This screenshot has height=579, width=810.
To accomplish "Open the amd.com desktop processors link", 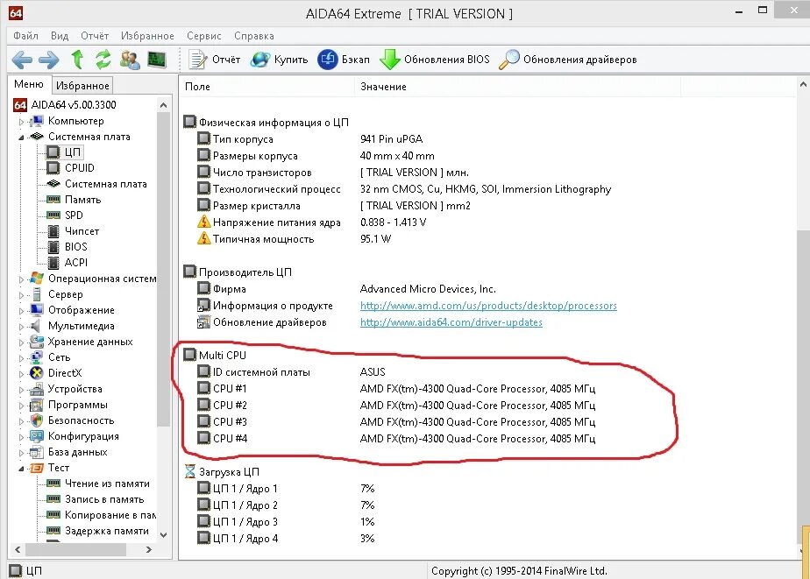I will coord(488,306).
